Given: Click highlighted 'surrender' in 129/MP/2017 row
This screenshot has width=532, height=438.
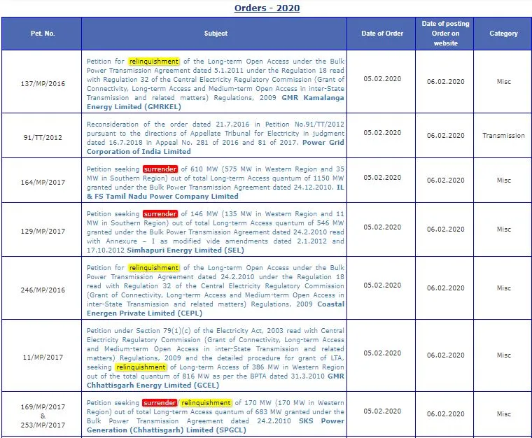Looking at the screenshot, I should pos(160,213).
